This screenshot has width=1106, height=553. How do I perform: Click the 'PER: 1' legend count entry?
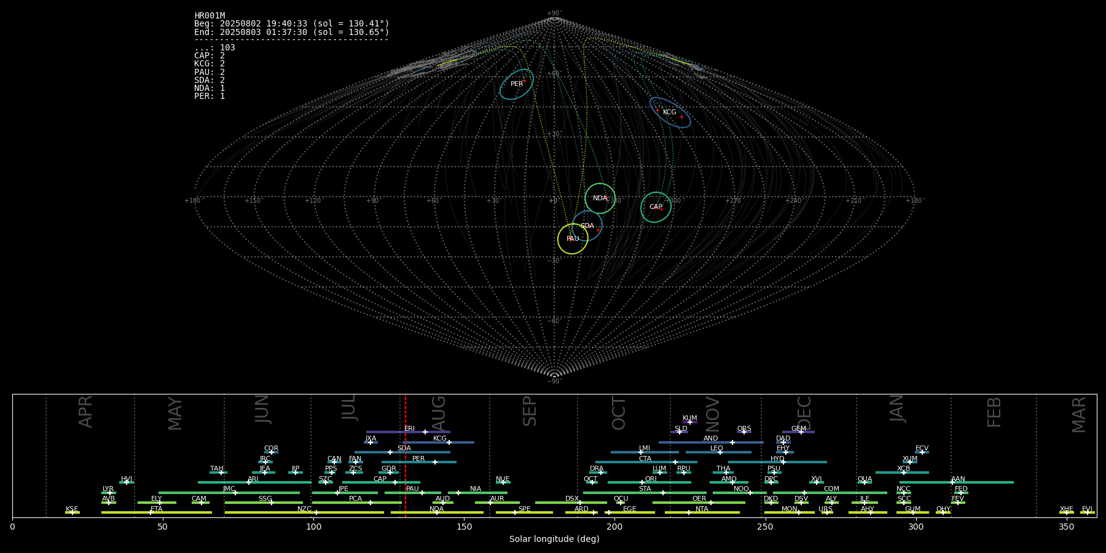[210, 96]
